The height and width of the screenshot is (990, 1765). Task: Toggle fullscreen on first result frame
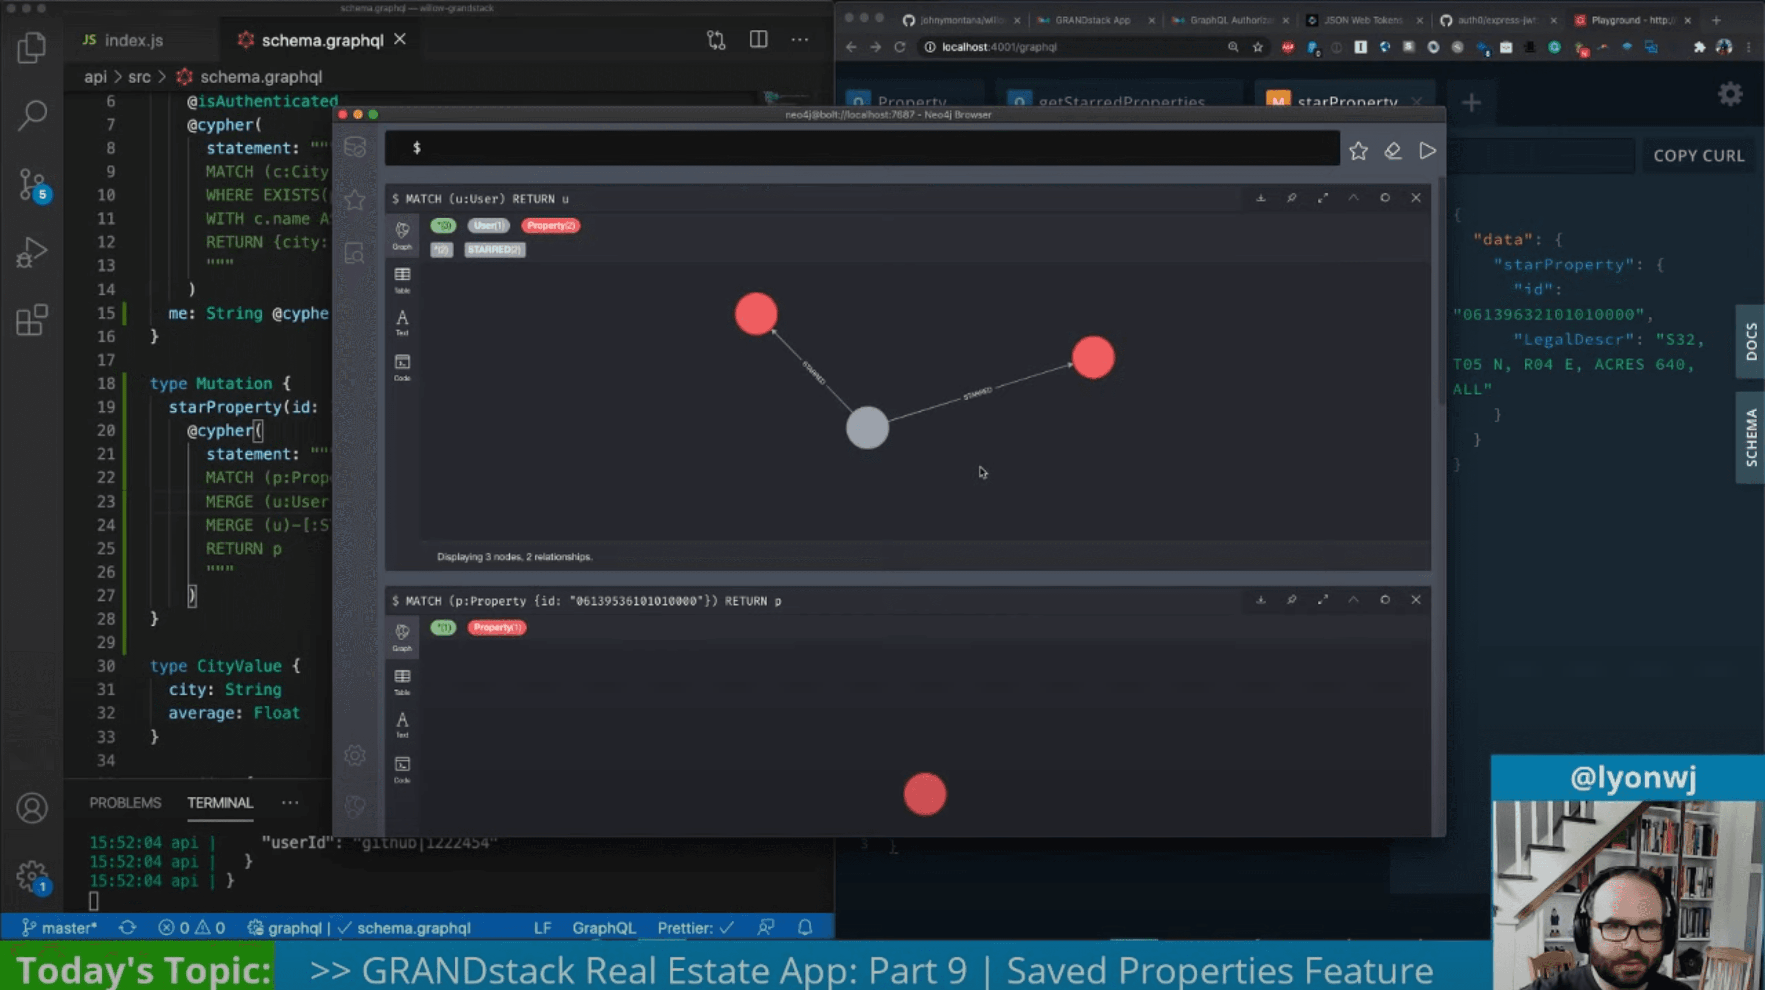(1323, 198)
